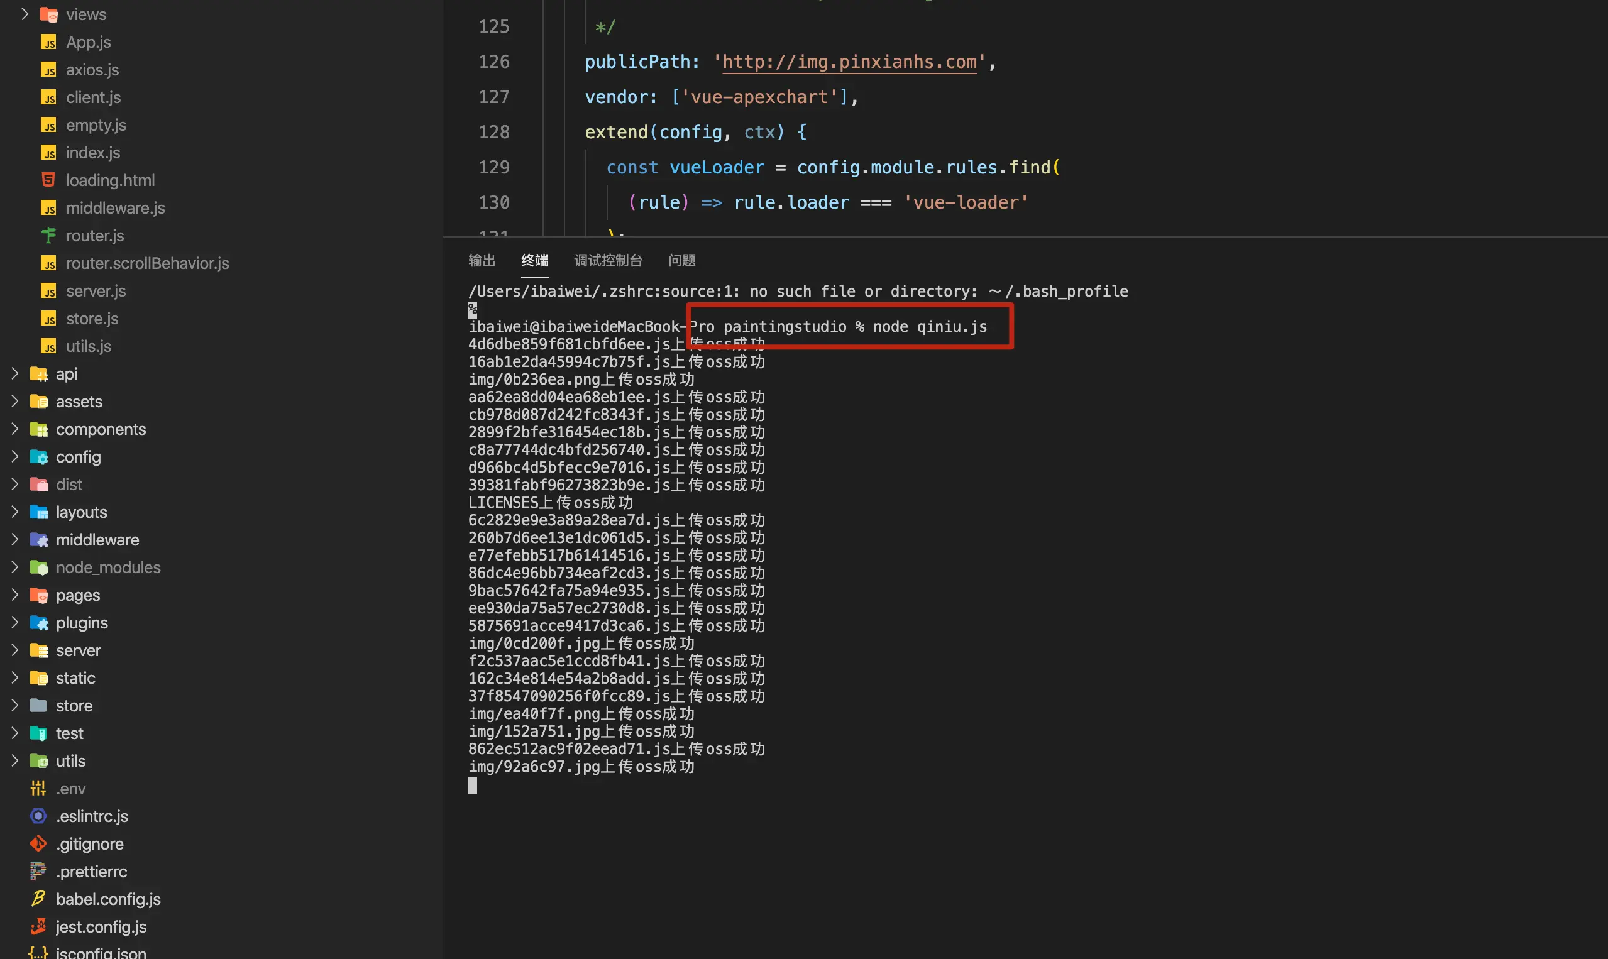Open middleware.js in the file tree
Screen dimensions: 1608x959
[x=115, y=208]
